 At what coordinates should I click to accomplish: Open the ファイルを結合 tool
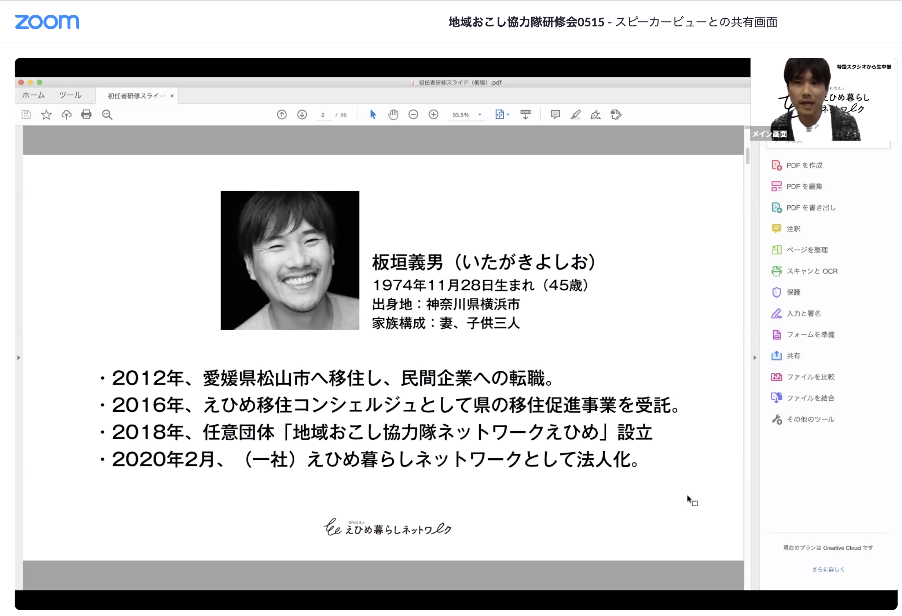803,398
